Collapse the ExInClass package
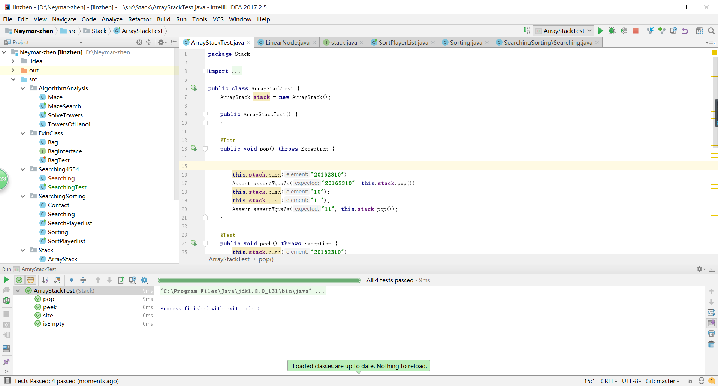718x386 pixels. coord(22,133)
